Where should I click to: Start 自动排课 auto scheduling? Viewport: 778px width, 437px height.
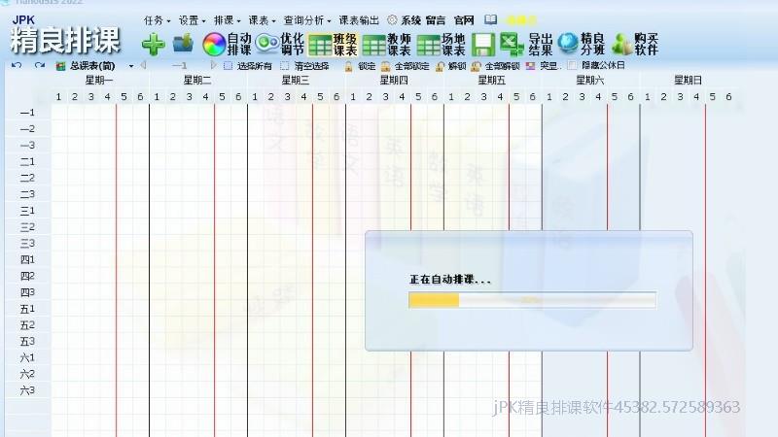[227, 44]
